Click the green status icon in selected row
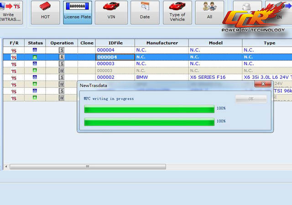This screenshot has height=205, width=292. [x=35, y=57]
